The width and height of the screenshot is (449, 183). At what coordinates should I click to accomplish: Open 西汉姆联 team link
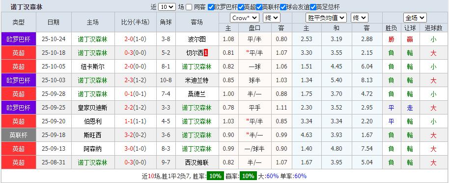[196, 162]
